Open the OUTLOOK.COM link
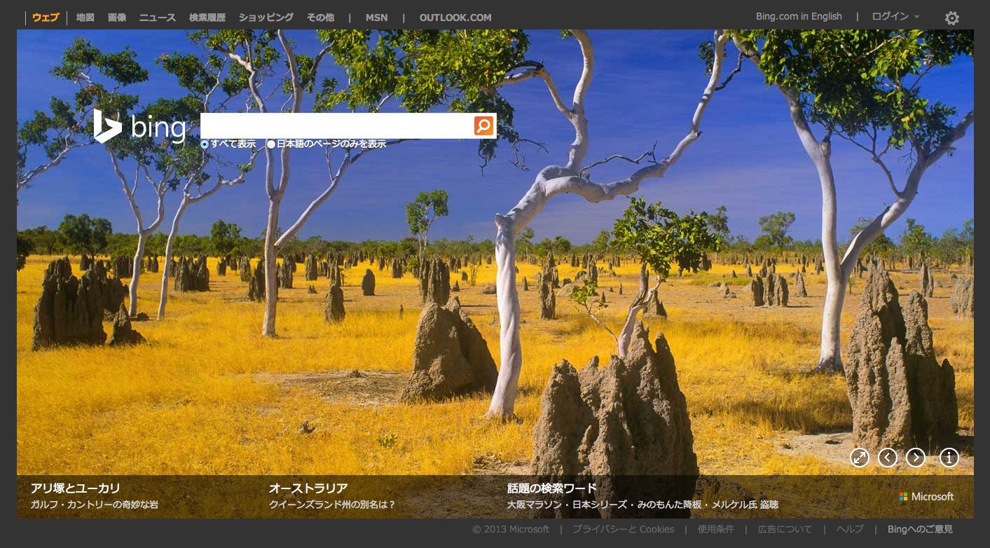This screenshot has width=990, height=548. pos(455,18)
